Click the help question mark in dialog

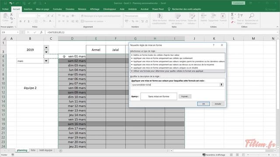click(213, 45)
